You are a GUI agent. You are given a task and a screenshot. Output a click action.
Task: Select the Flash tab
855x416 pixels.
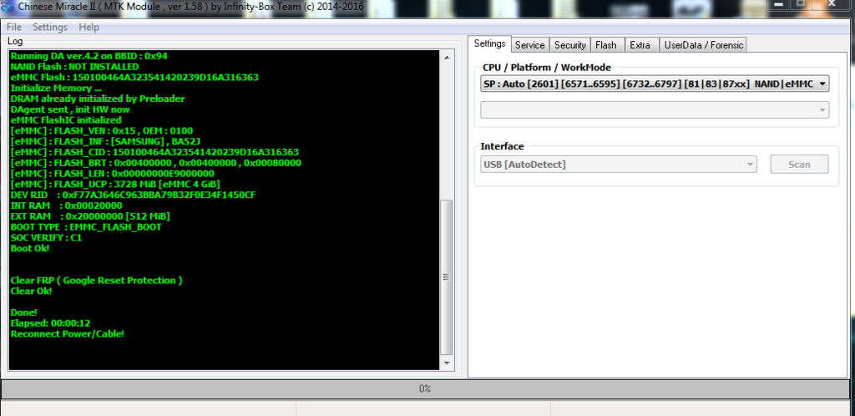(606, 45)
